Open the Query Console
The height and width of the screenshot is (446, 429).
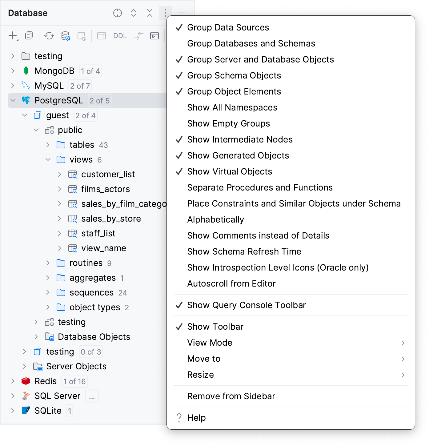(x=154, y=36)
